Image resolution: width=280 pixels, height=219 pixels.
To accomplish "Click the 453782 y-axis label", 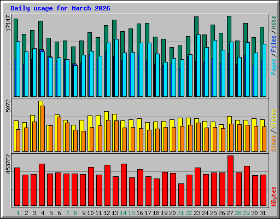I will coord(8,164).
